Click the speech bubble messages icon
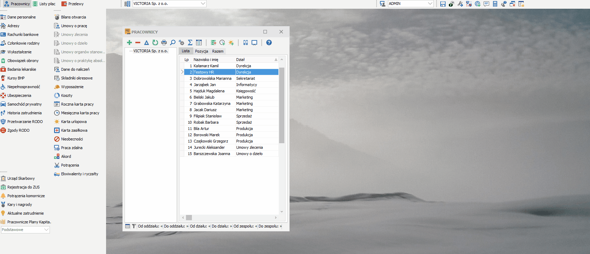This screenshot has height=254, width=590. click(x=486, y=4)
